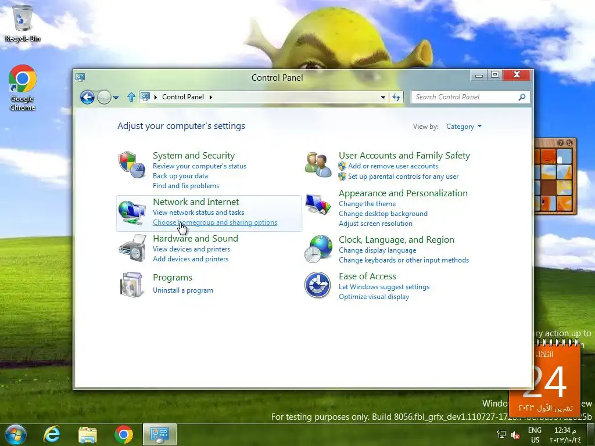The width and height of the screenshot is (595, 446).
Task: Open the View by Category dropdown
Action: tap(464, 127)
